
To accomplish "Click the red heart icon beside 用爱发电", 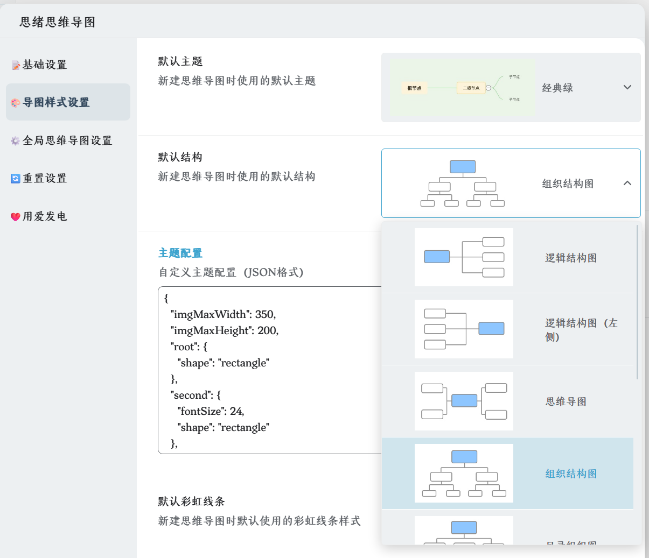I will (x=16, y=217).
